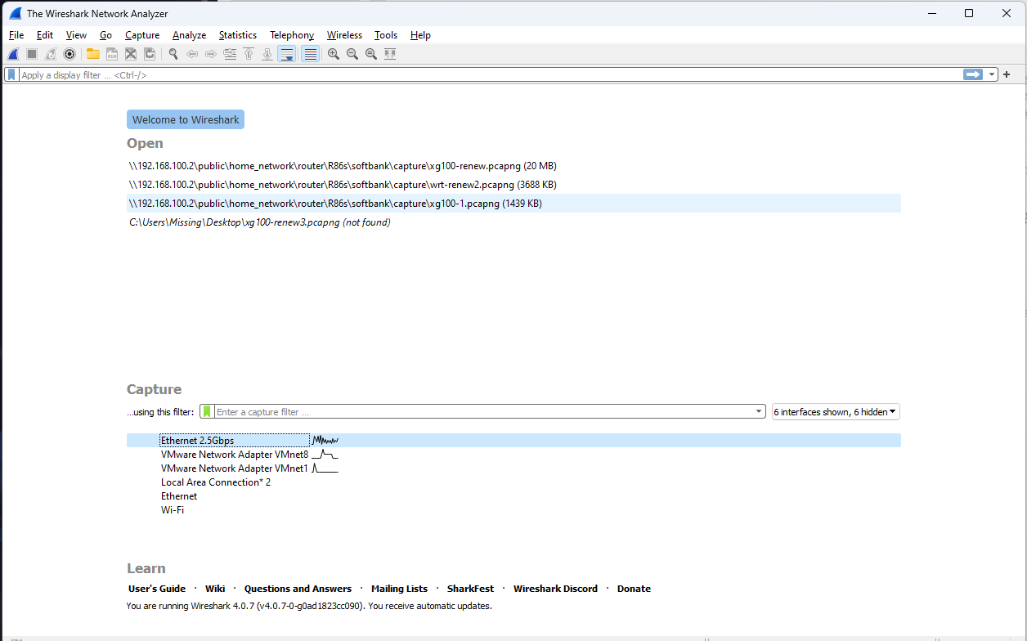Reload the capture file from the toolbar

[x=150, y=54]
